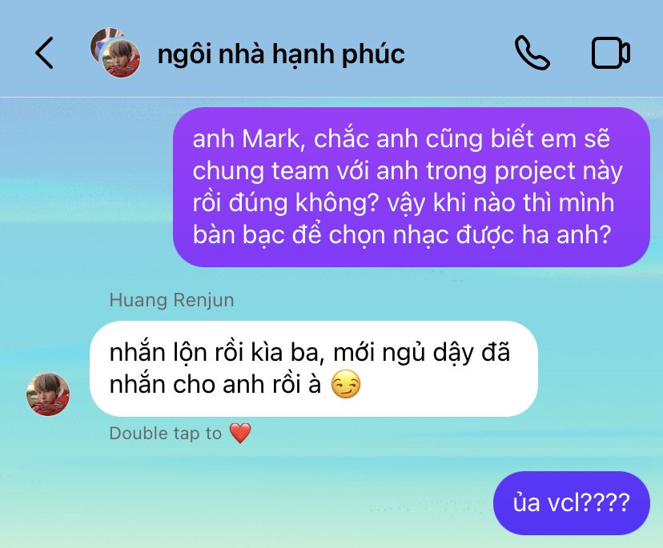Tap the sender name Huang Renjun
This screenshot has width=663, height=548.
tap(171, 300)
